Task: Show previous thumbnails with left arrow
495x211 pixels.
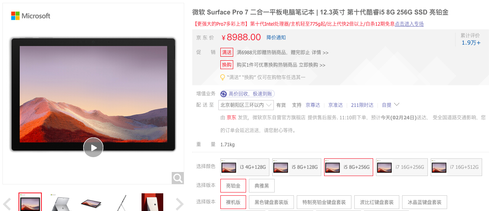Action: [x=7, y=204]
